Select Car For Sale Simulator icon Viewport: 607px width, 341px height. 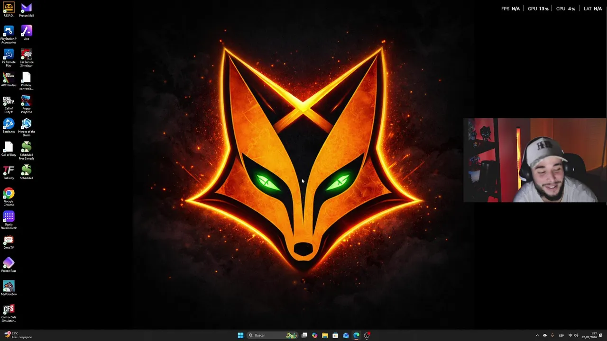click(9, 313)
